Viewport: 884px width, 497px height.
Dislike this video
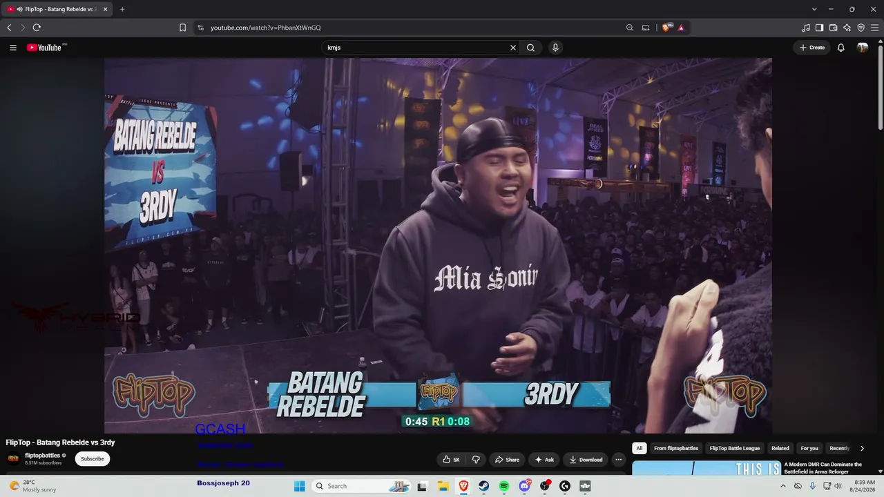(x=476, y=460)
